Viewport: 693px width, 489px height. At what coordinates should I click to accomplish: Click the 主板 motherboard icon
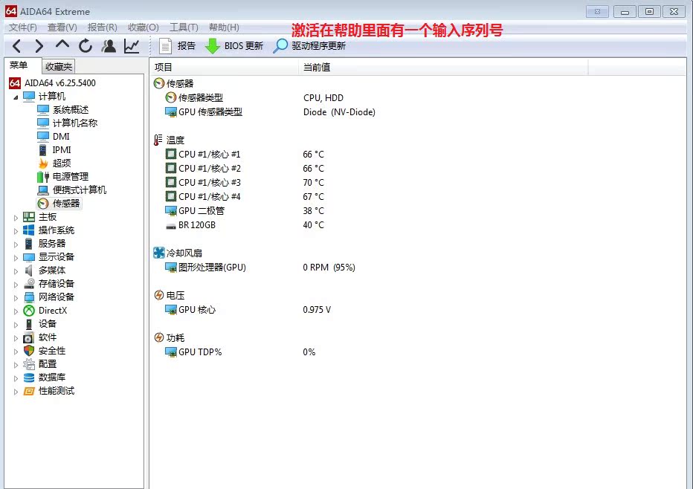point(29,217)
